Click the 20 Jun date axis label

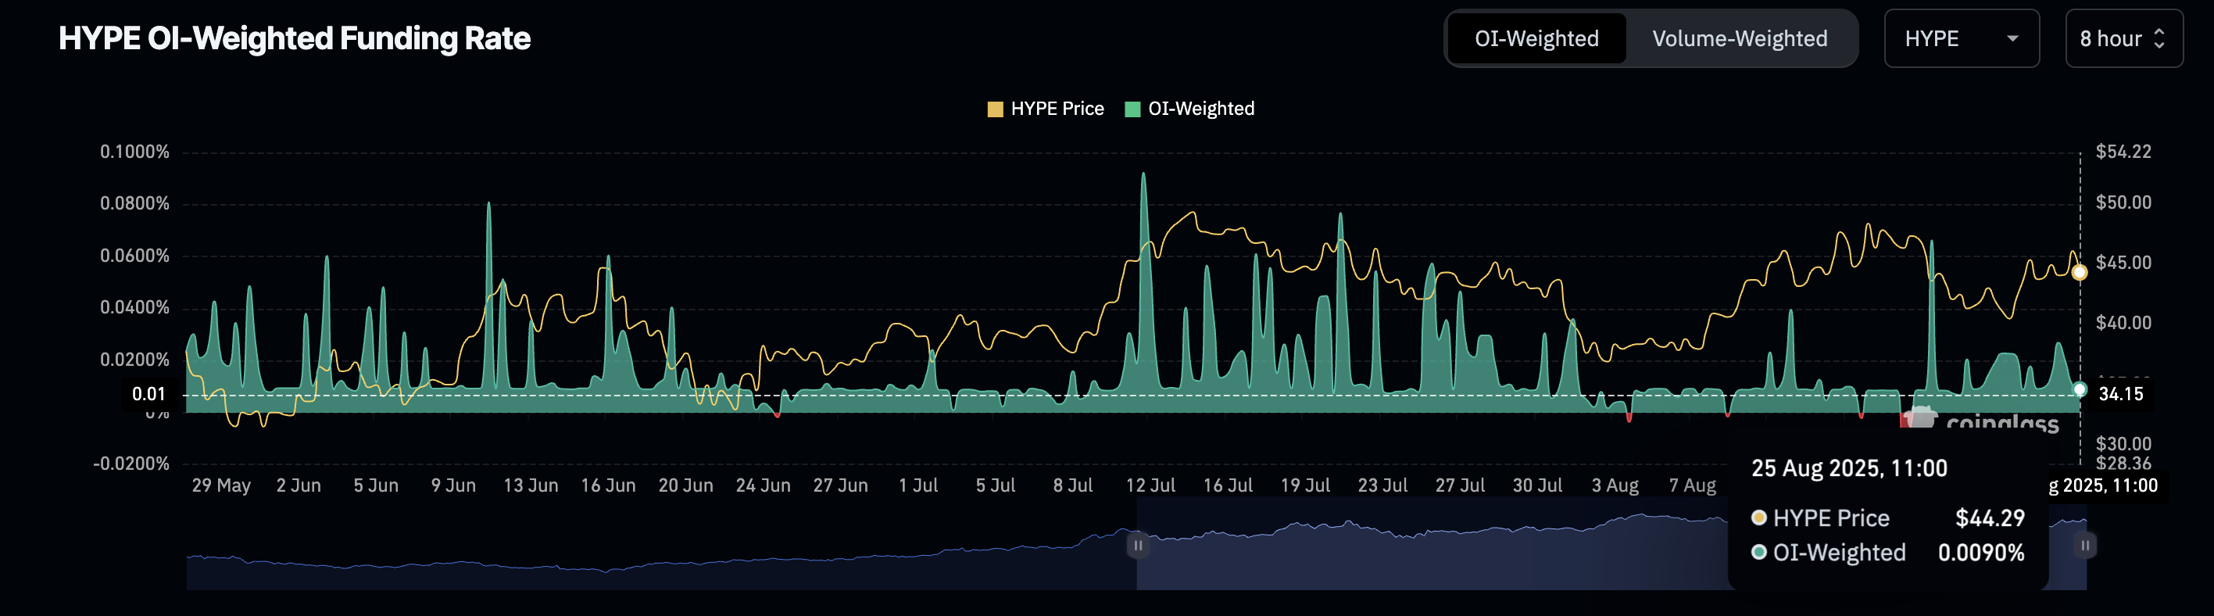click(685, 485)
